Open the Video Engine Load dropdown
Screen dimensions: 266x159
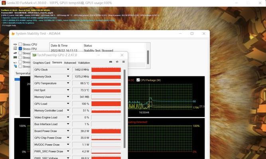pyautogui.click(x=68, y=117)
